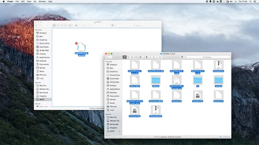Select the overlays folder
The image size is (259, 145).
pyautogui.click(x=219, y=80)
